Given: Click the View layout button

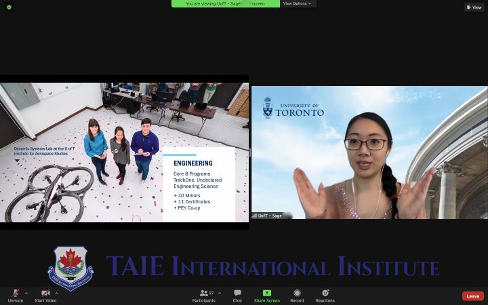Looking at the screenshot, I should click(474, 7).
